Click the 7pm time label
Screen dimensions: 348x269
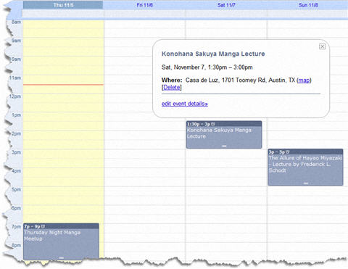(16, 227)
